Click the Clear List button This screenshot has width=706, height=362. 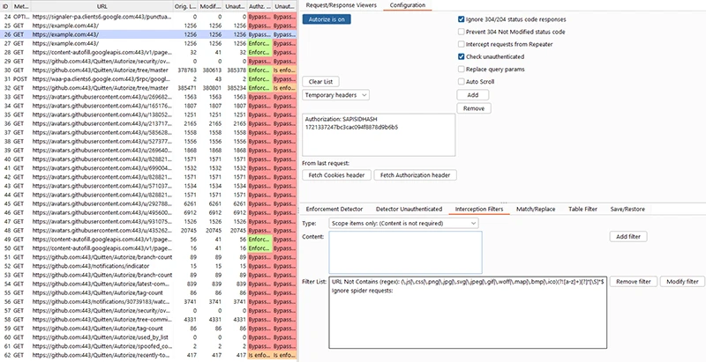320,82
